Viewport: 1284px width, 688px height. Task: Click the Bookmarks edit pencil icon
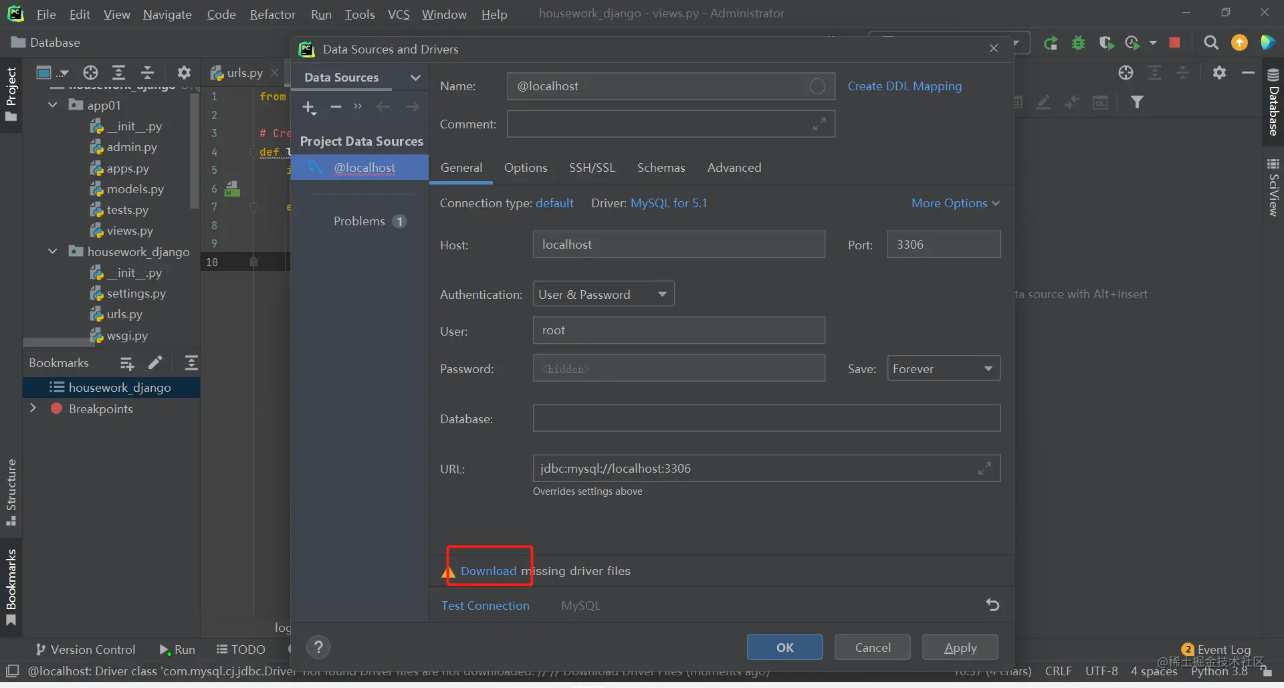(x=155, y=363)
